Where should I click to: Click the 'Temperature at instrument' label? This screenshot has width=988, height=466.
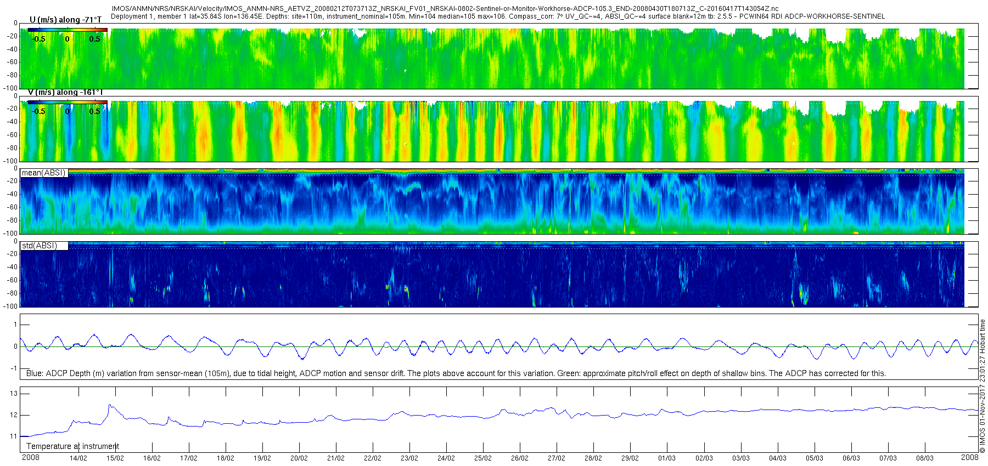click(72, 446)
